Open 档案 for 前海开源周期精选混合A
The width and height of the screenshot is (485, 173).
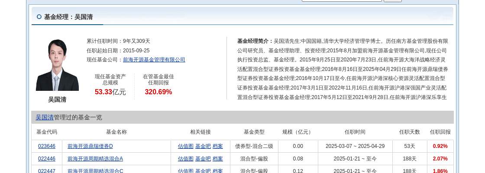click(218, 159)
